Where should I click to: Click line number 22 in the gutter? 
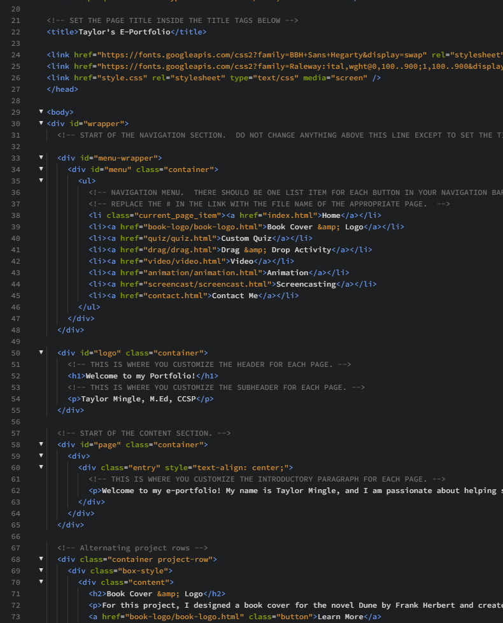click(x=15, y=32)
